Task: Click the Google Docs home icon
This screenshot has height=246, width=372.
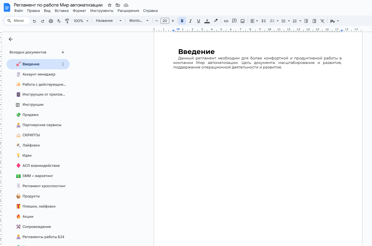Action: tap(7, 8)
